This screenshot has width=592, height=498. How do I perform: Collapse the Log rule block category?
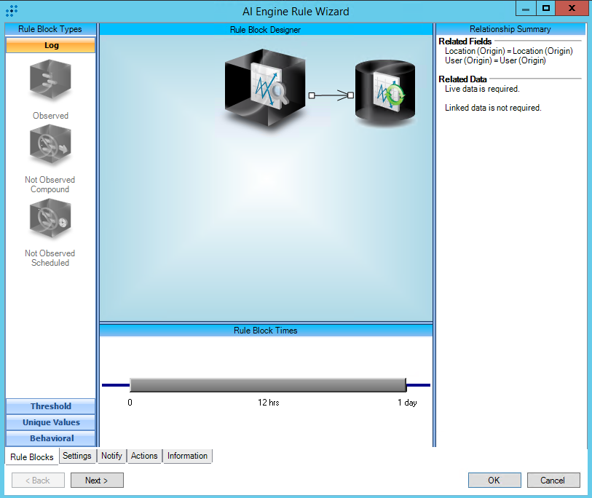point(51,45)
